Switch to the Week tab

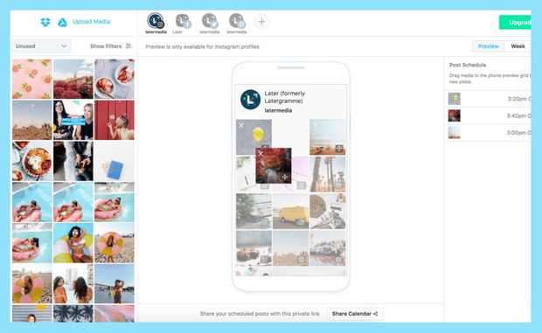[518, 46]
